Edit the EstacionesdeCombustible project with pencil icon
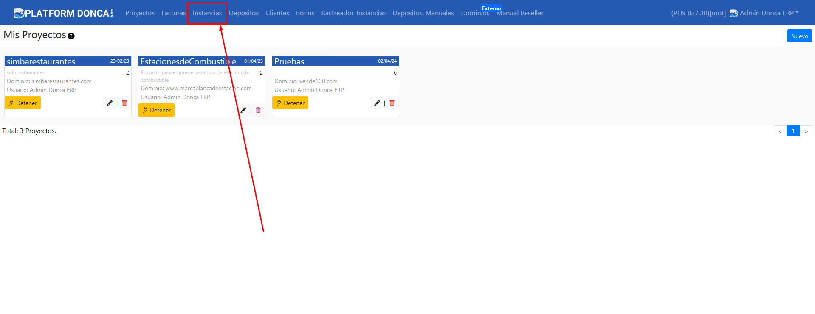 243,110
